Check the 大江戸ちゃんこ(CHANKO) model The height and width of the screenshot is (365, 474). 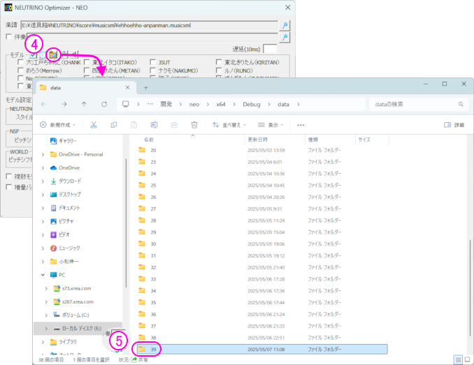tap(20, 62)
